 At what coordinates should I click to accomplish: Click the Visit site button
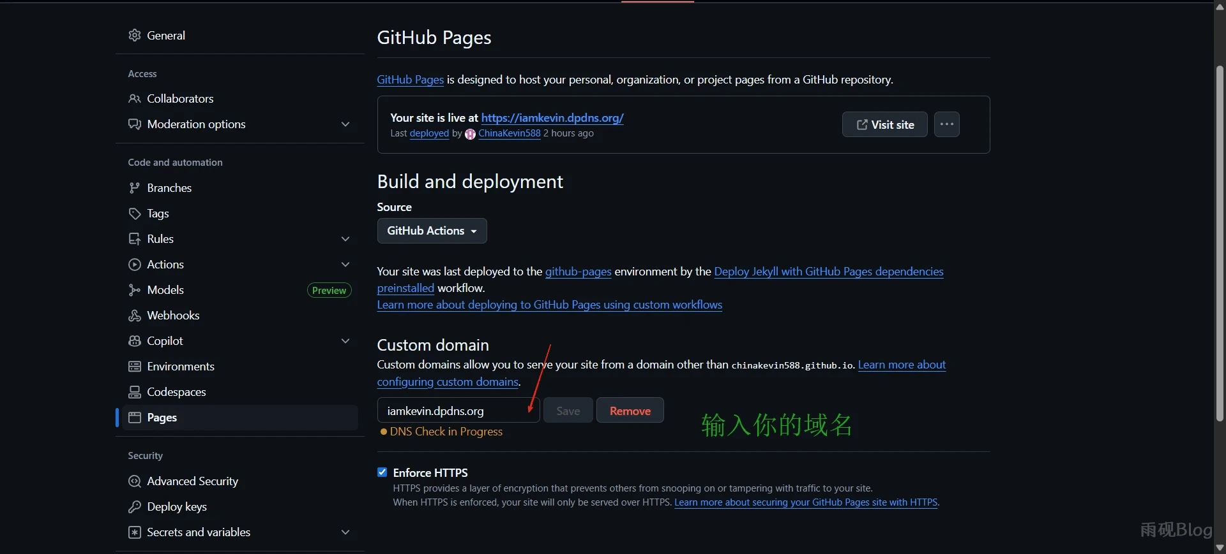click(x=884, y=124)
